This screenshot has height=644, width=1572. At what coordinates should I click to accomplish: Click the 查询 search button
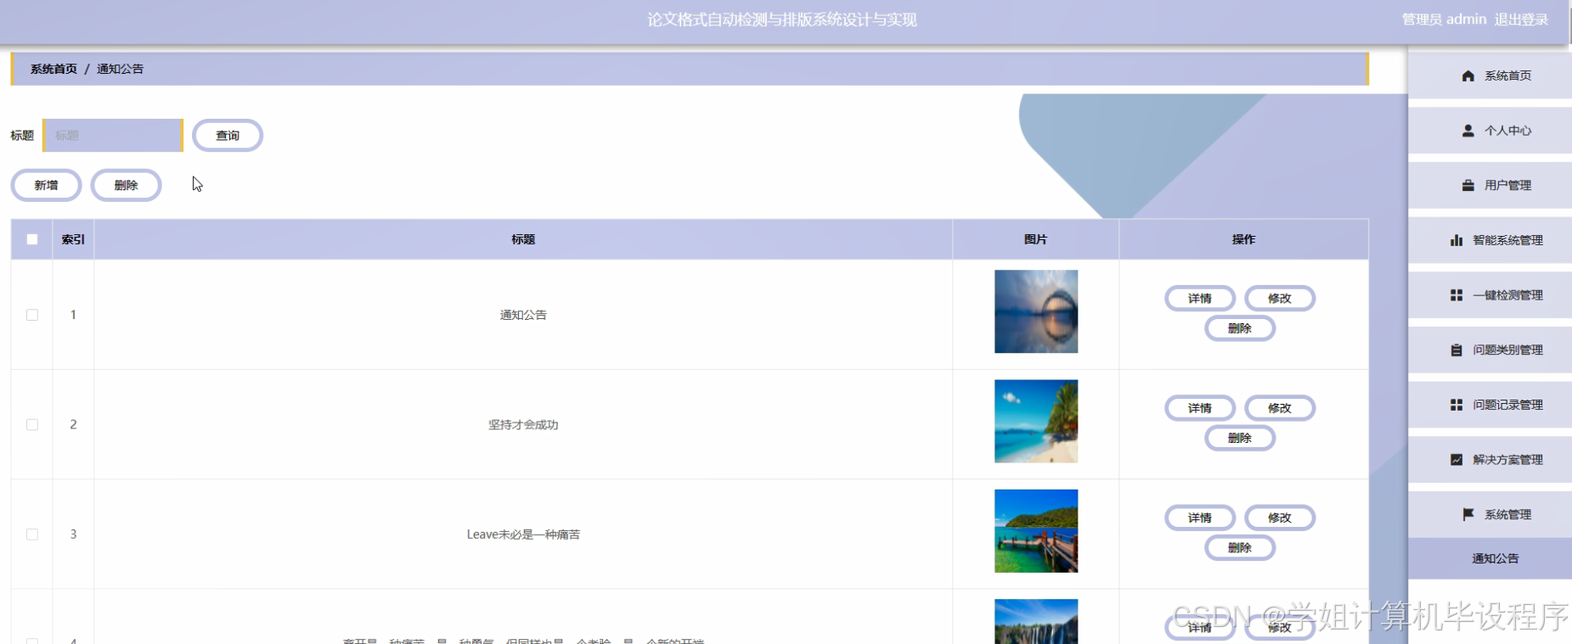(228, 136)
